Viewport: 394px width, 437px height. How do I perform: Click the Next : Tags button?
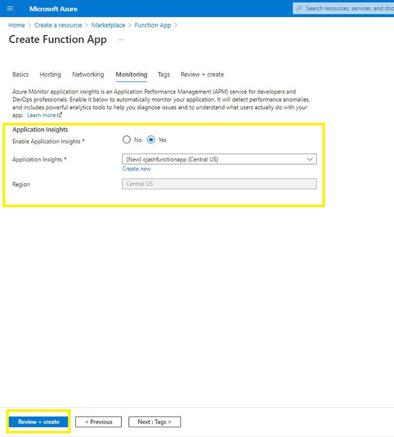[155, 422]
